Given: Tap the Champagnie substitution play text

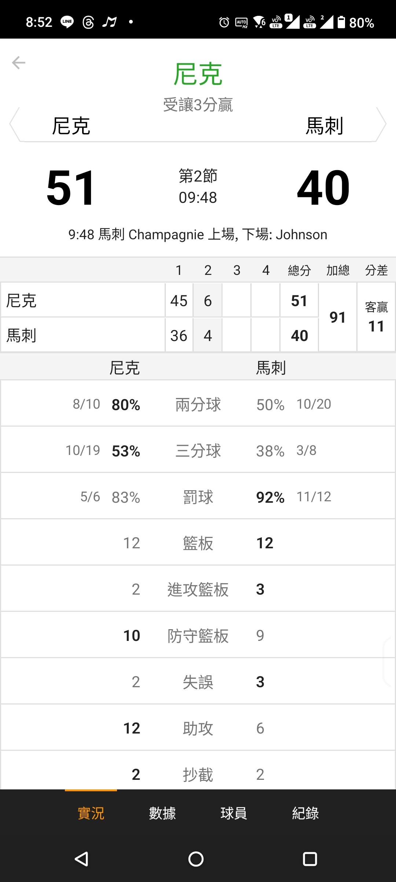Looking at the screenshot, I should pos(198,234).
